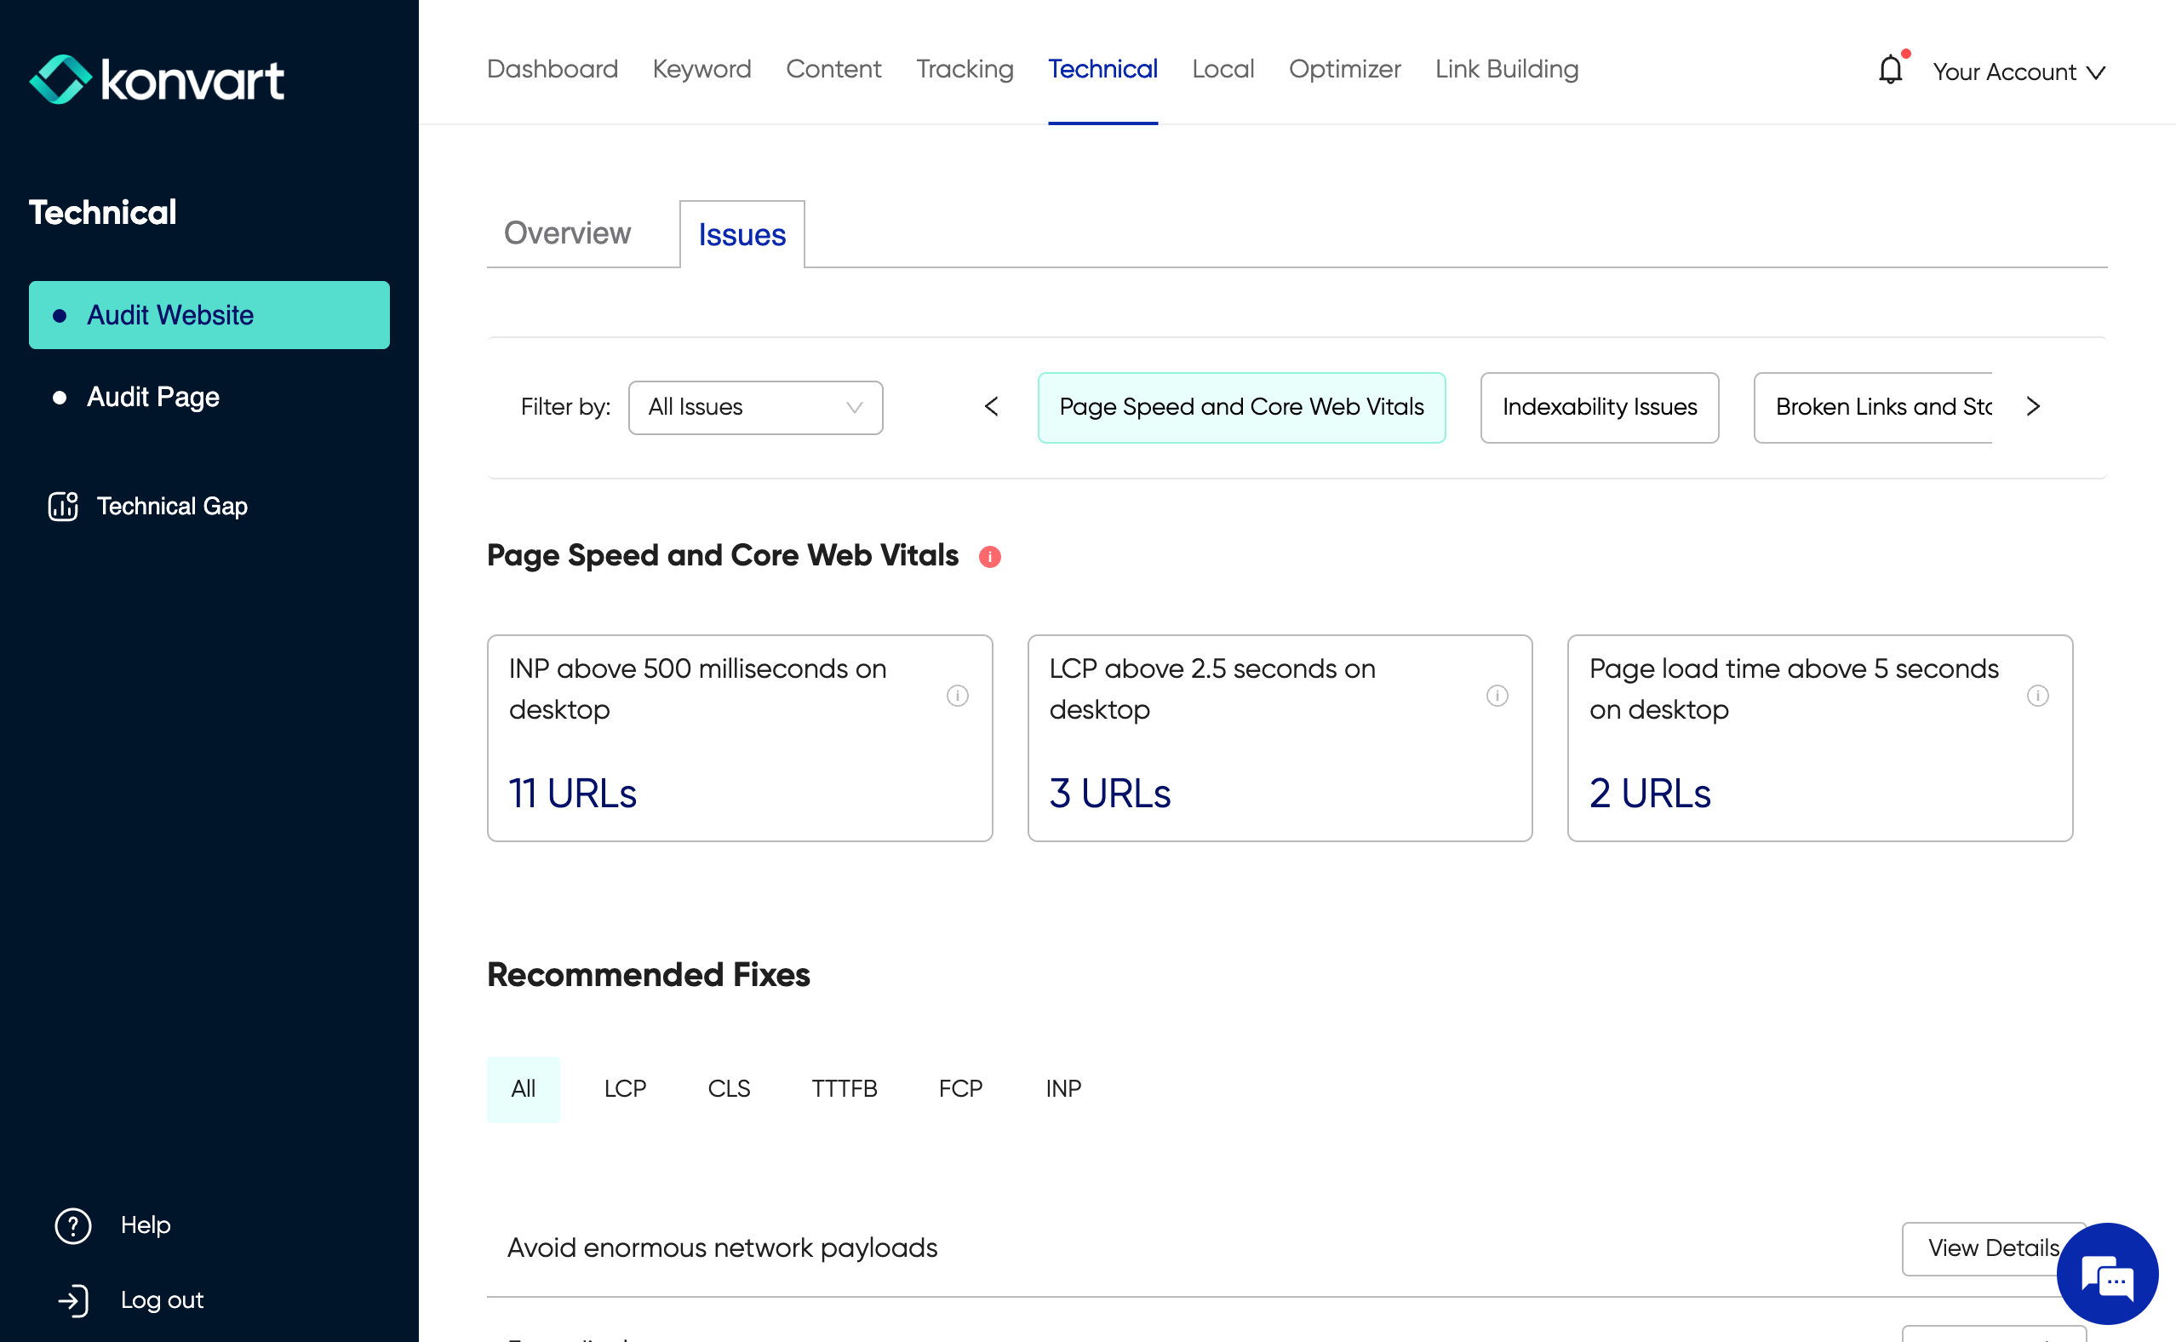
Task: Switch to the Overview tab
Action: pos(567,233)
